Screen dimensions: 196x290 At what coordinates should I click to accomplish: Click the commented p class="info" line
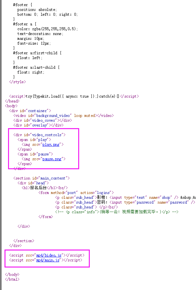[x=117, y=212]
